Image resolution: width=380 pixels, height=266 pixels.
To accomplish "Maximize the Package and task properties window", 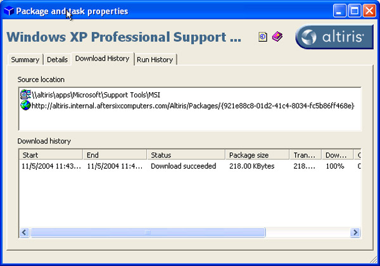I will [355, 11].
